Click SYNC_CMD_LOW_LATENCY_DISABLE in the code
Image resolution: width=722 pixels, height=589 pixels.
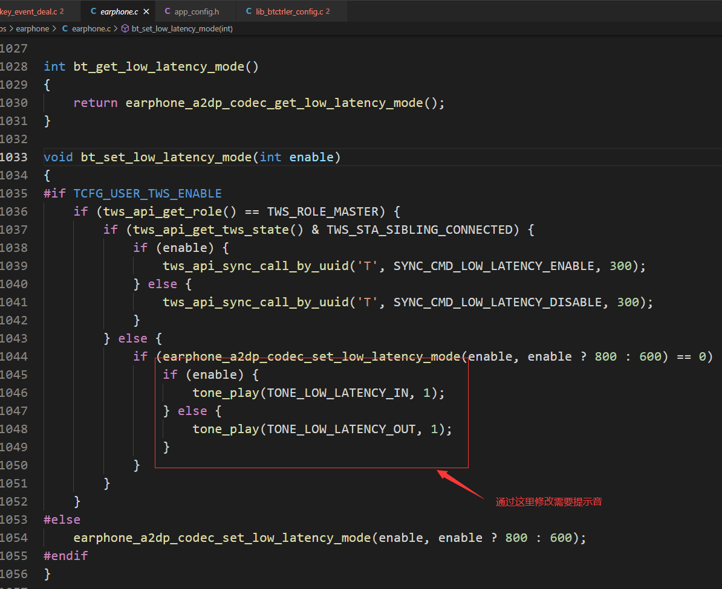497,302
